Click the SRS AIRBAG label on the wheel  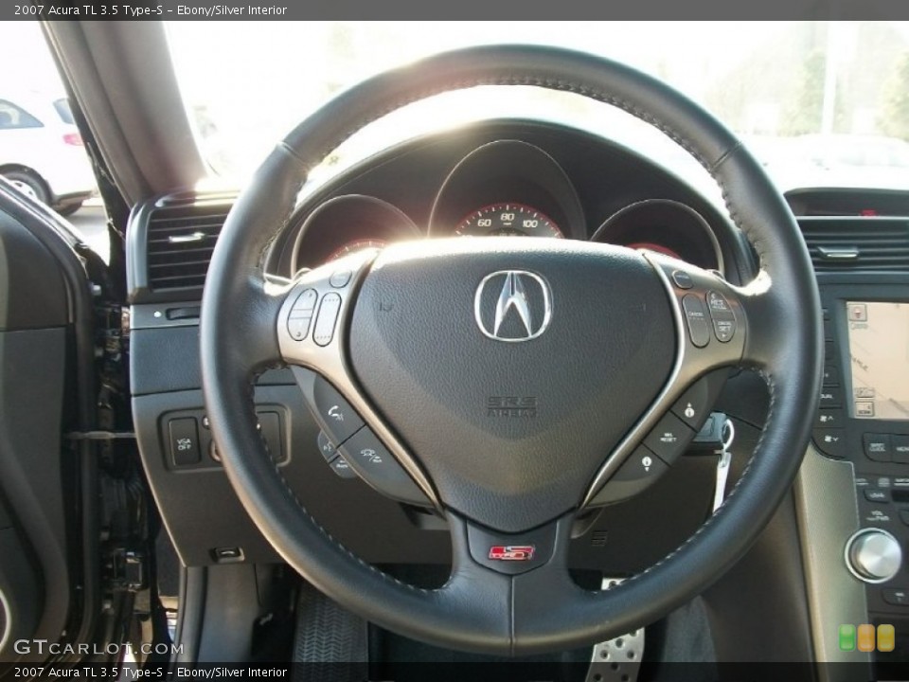[511, 406]
